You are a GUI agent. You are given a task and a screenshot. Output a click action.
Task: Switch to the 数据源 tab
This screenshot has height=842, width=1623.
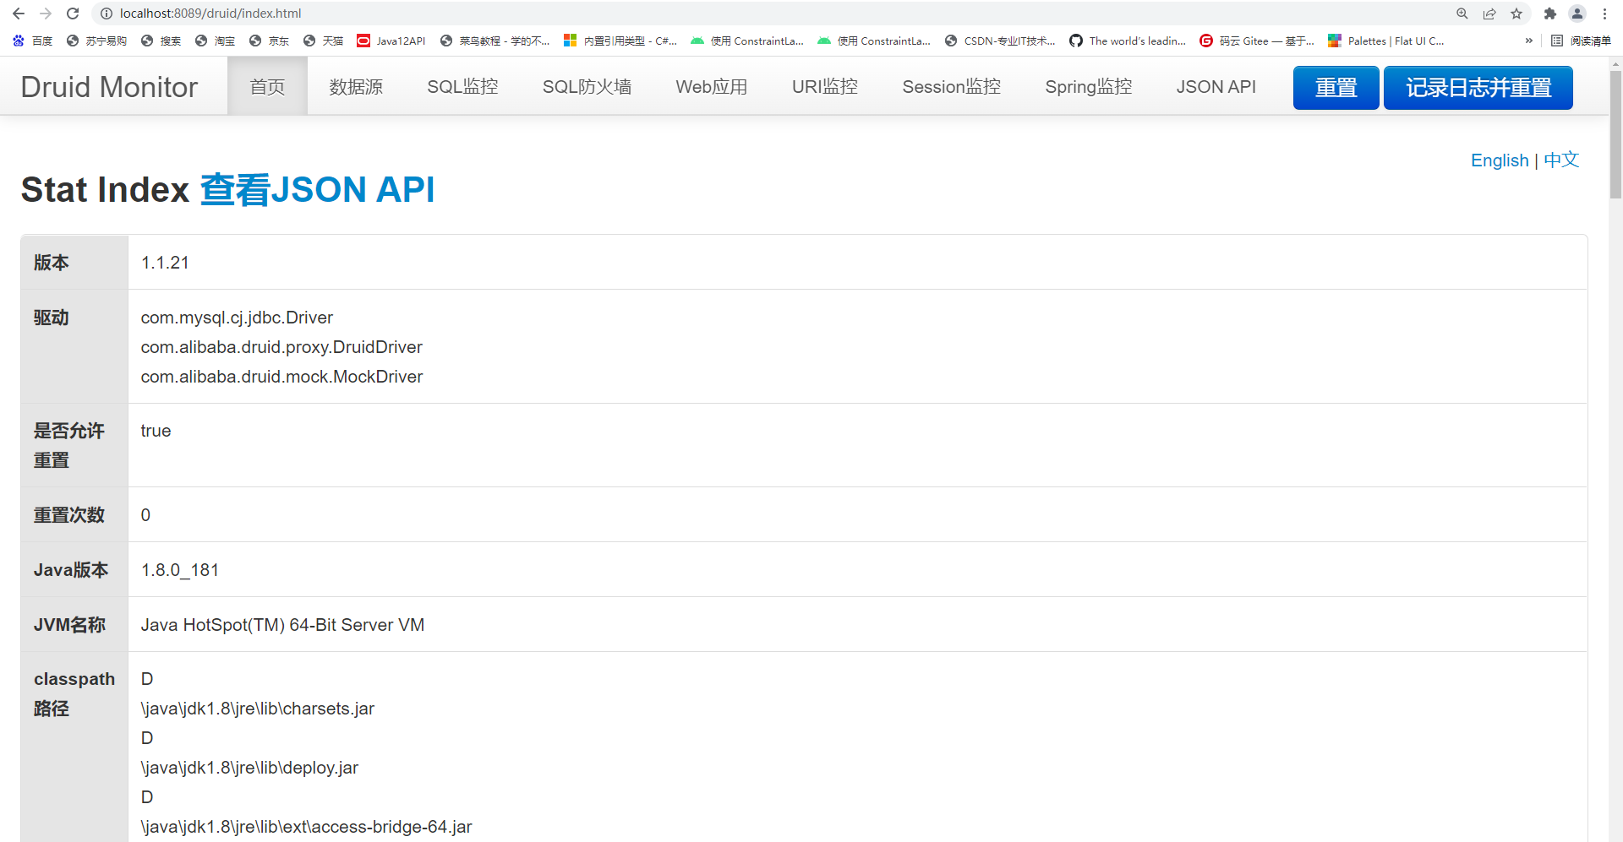(356, 86)
